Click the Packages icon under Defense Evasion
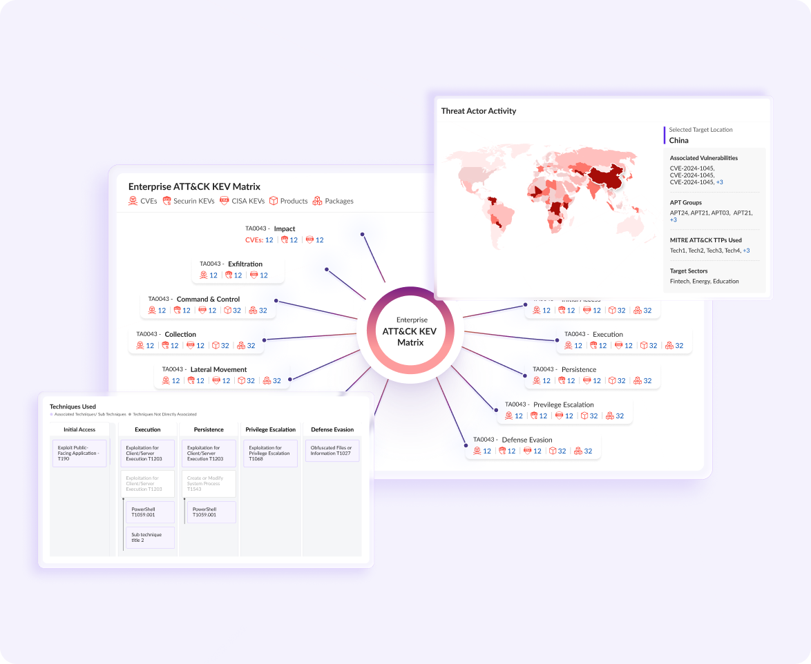The width and height of the screenshot is (811, 664). pyautogui.click(x=578, y=451)
